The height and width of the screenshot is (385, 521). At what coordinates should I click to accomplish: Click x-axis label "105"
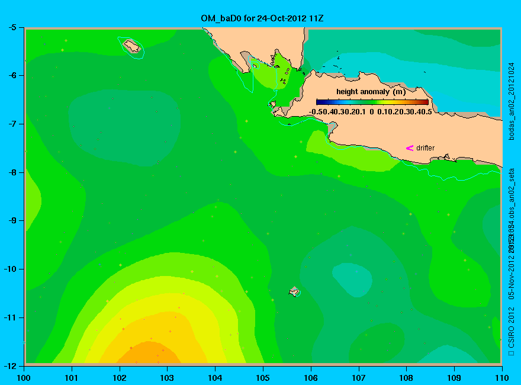tap(263, 378)
